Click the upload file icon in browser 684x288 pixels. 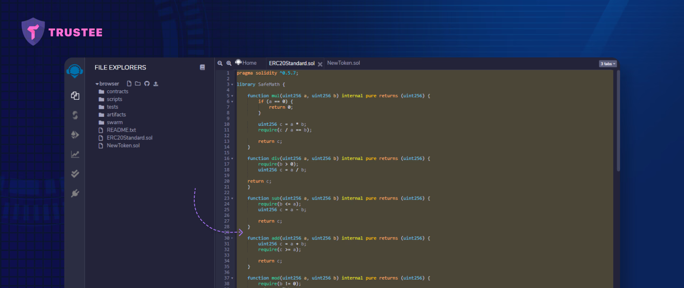pos(156,84)
